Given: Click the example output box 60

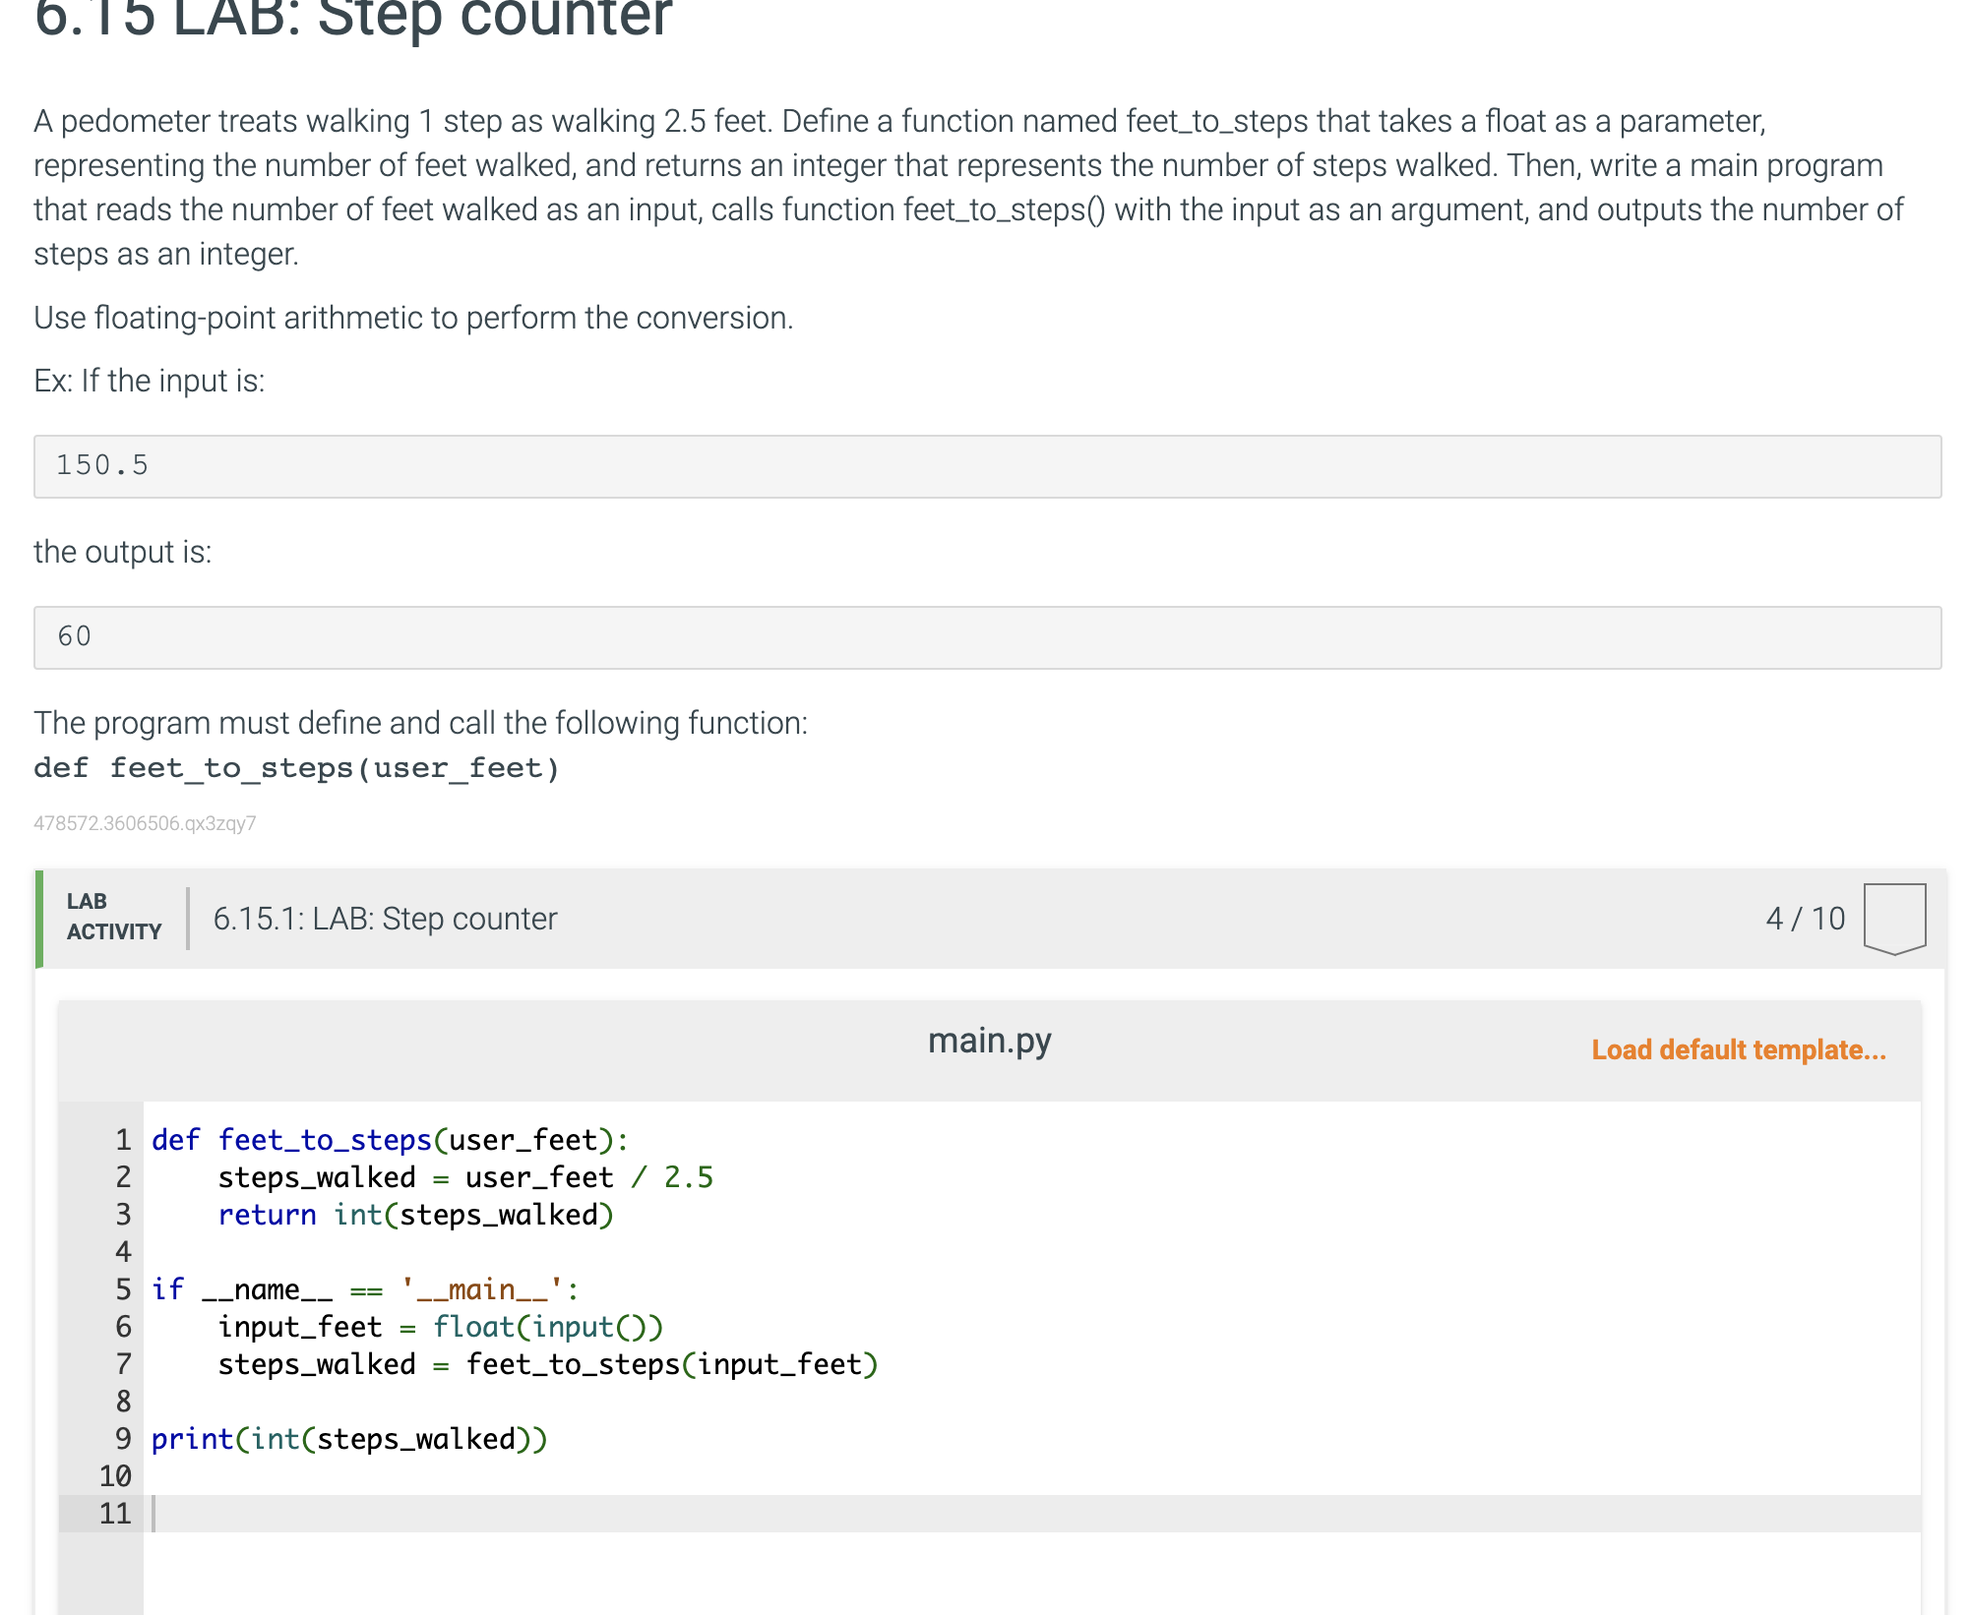Looking at the screenshot, I should [987, 637].
